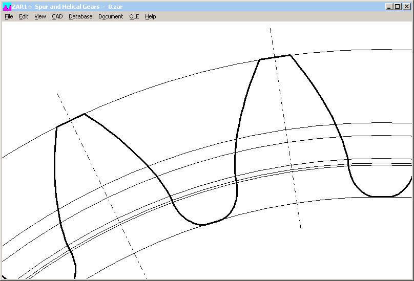Open the Edit menu
The image size is (414, 281).
(24, 16)
